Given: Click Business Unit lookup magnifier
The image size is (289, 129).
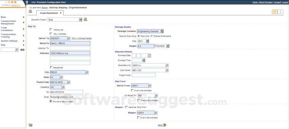Looking at the screenshot, I should [167, 65].
